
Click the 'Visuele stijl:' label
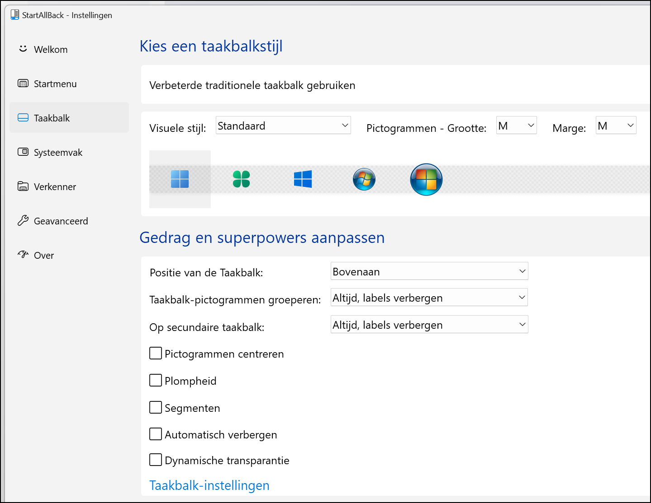[178, 128]
